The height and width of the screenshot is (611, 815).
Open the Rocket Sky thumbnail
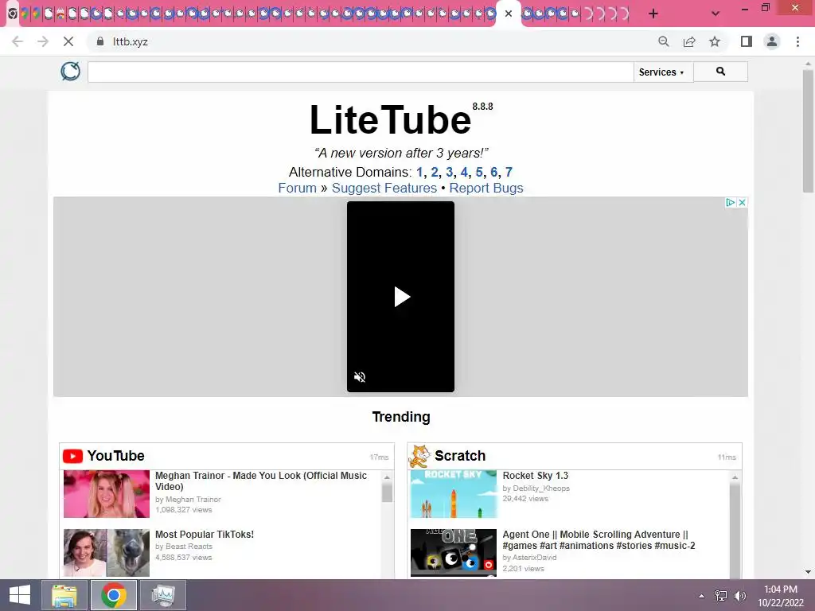[x=454, y=494]
